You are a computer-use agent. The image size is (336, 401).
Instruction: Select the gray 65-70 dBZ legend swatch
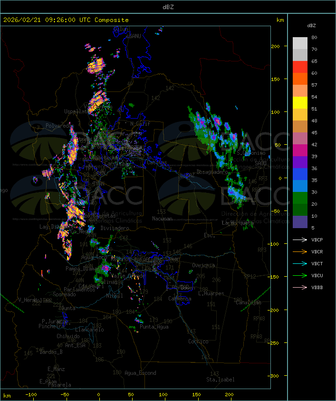tap(300, 55)
